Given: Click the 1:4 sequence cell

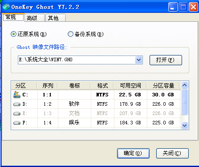Looking at the screenshot, I should point(48,123).
